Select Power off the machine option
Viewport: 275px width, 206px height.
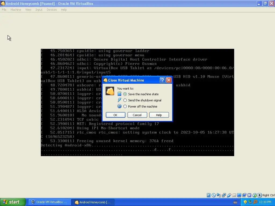125,106
